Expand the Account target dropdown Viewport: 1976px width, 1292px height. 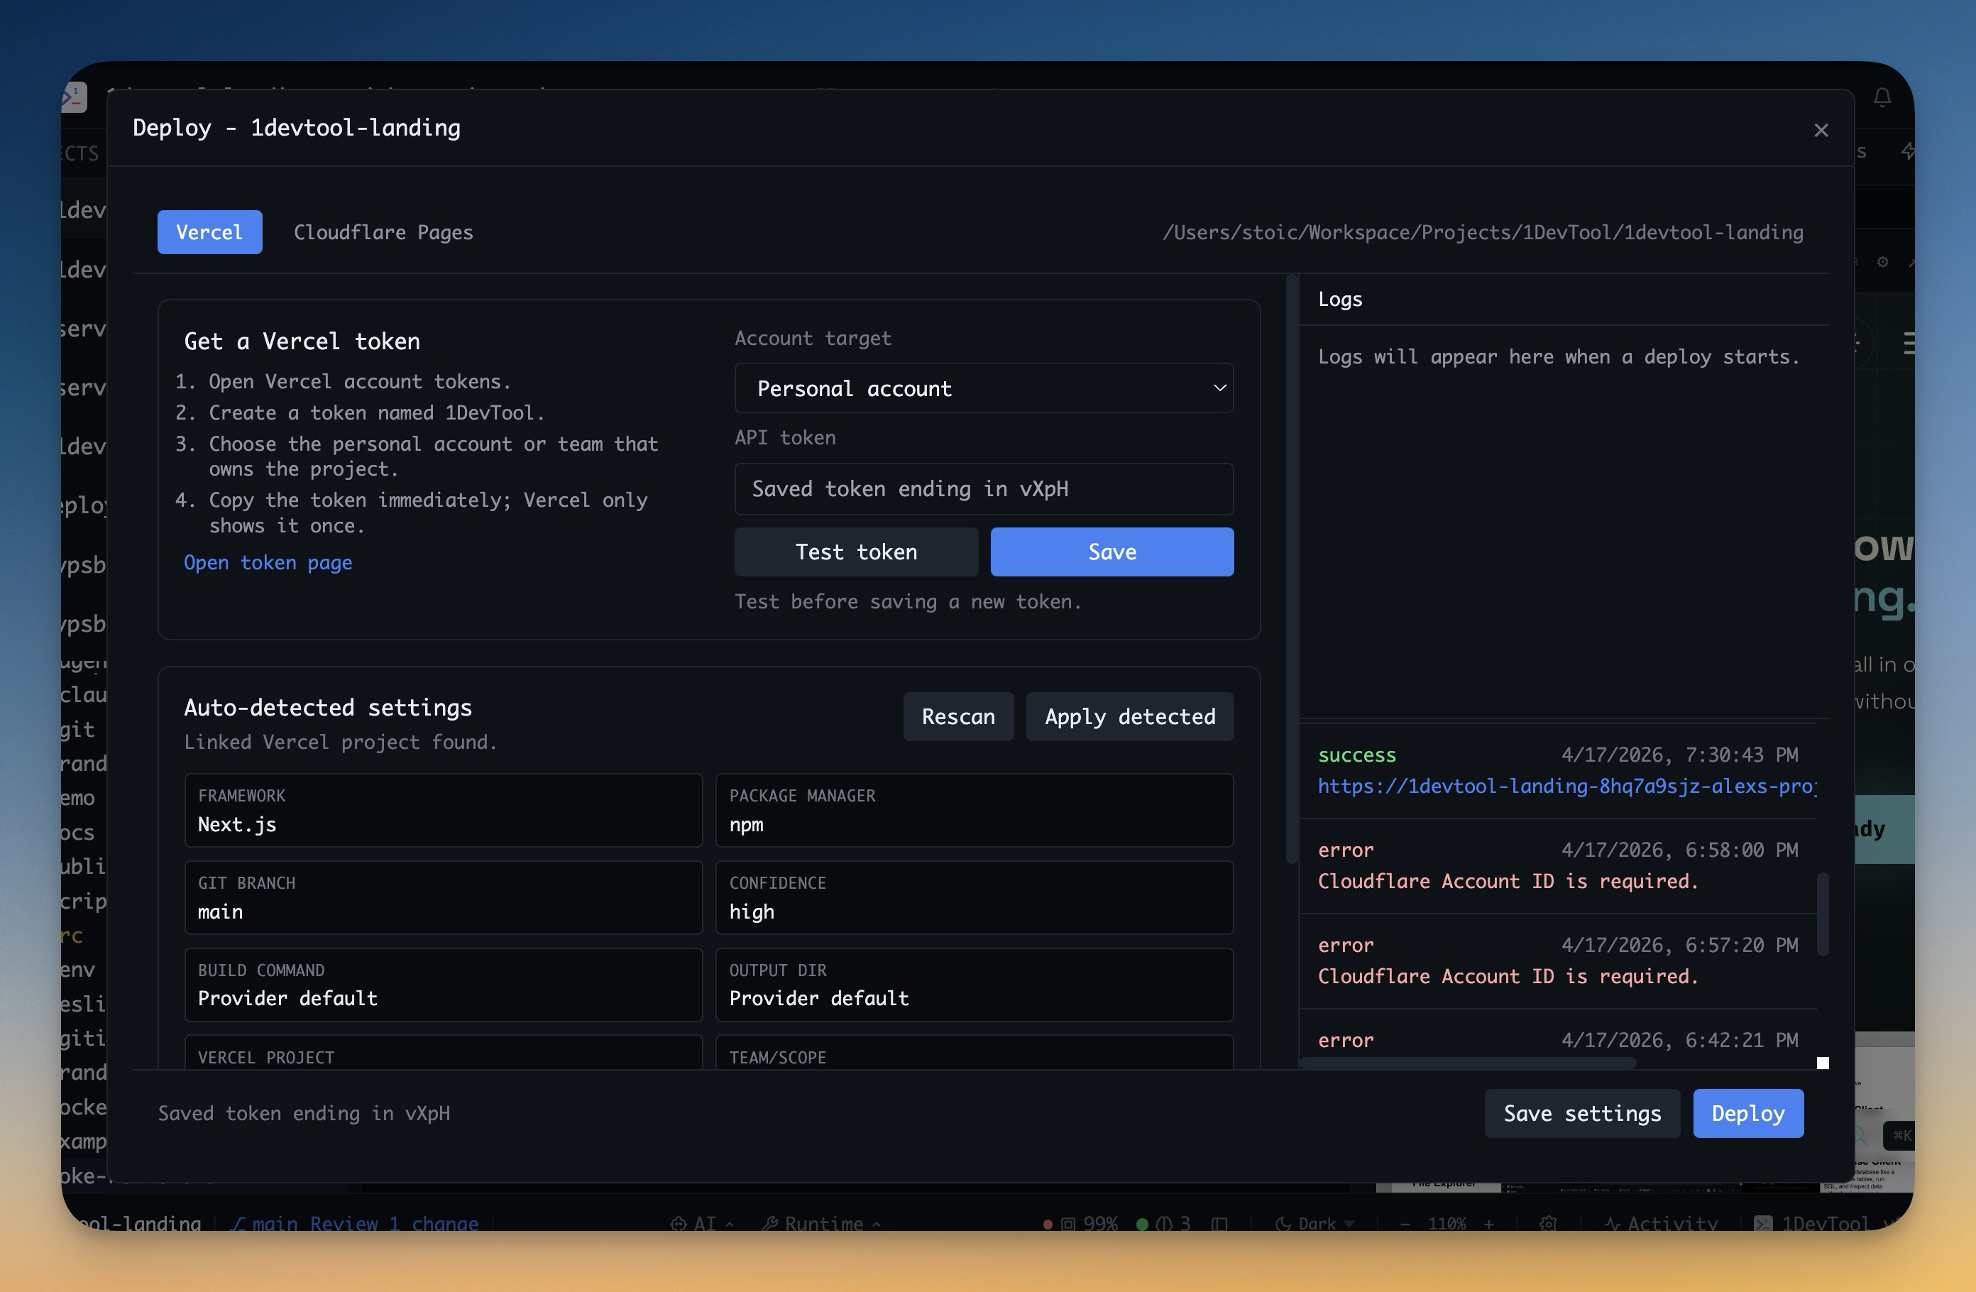point(983,388)
